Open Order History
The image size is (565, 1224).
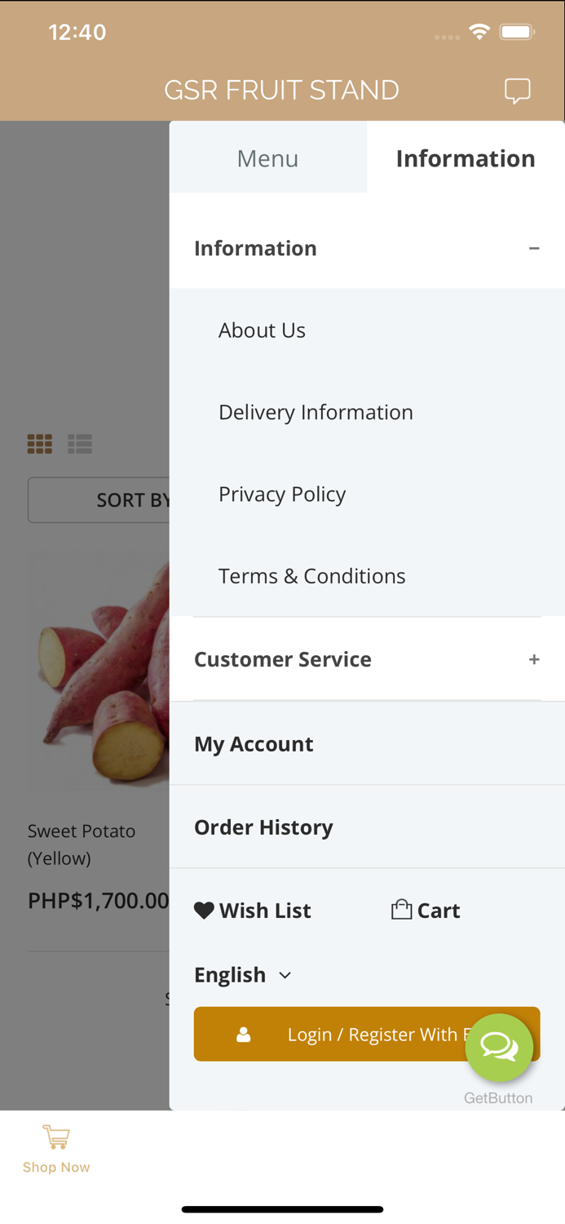point(263,827)
